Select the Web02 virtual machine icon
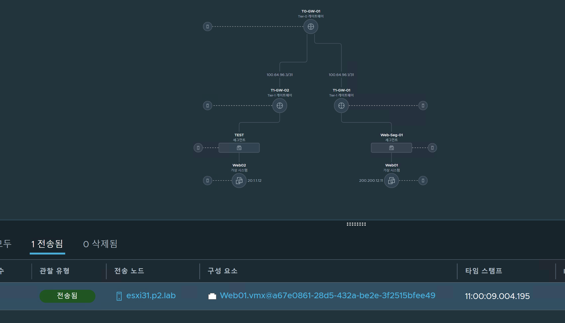The width and height of the screenshot is (565, 323). point(239,180)
